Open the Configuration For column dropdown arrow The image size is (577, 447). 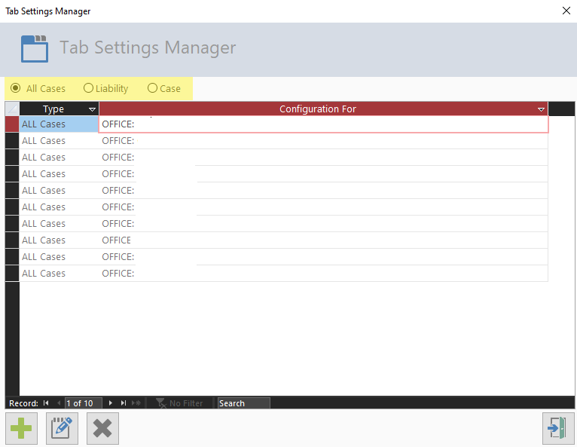pyautogui.click(x=541, y=109)
